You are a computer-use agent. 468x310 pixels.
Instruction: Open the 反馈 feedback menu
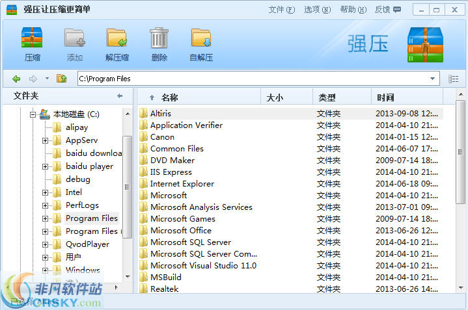[388, 10]
